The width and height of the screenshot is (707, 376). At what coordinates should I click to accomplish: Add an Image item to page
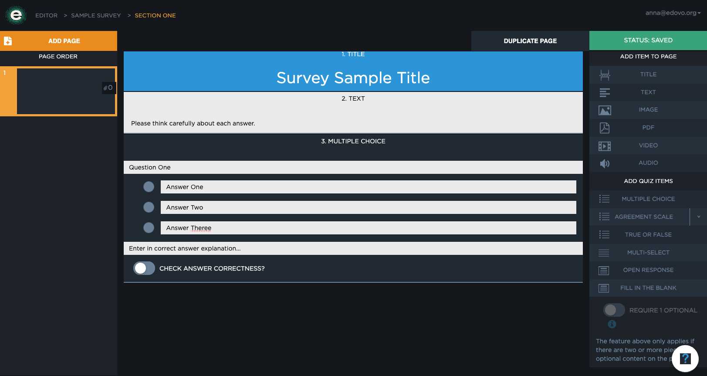coord(648,110)
